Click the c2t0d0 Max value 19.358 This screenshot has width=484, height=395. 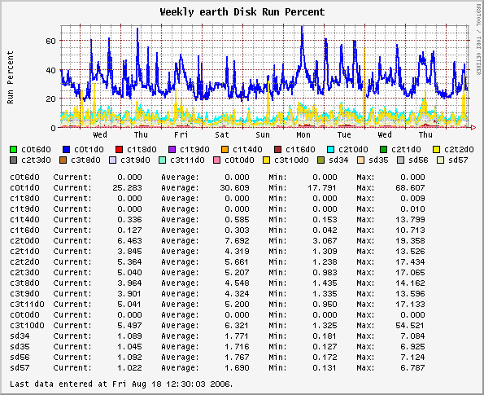pos(410,241)
